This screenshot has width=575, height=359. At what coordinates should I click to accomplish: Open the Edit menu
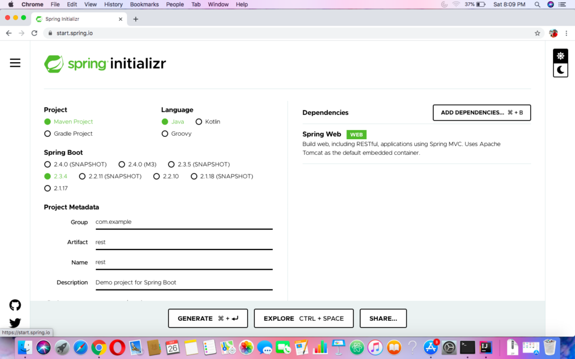point(72,4)
